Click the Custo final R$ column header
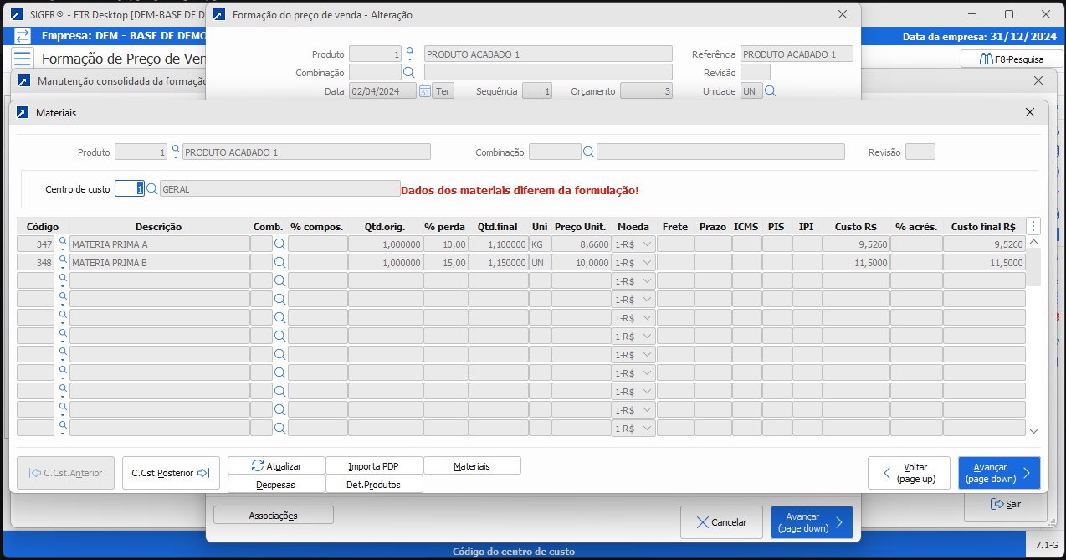1066x560 pixels. click(984, 226)
